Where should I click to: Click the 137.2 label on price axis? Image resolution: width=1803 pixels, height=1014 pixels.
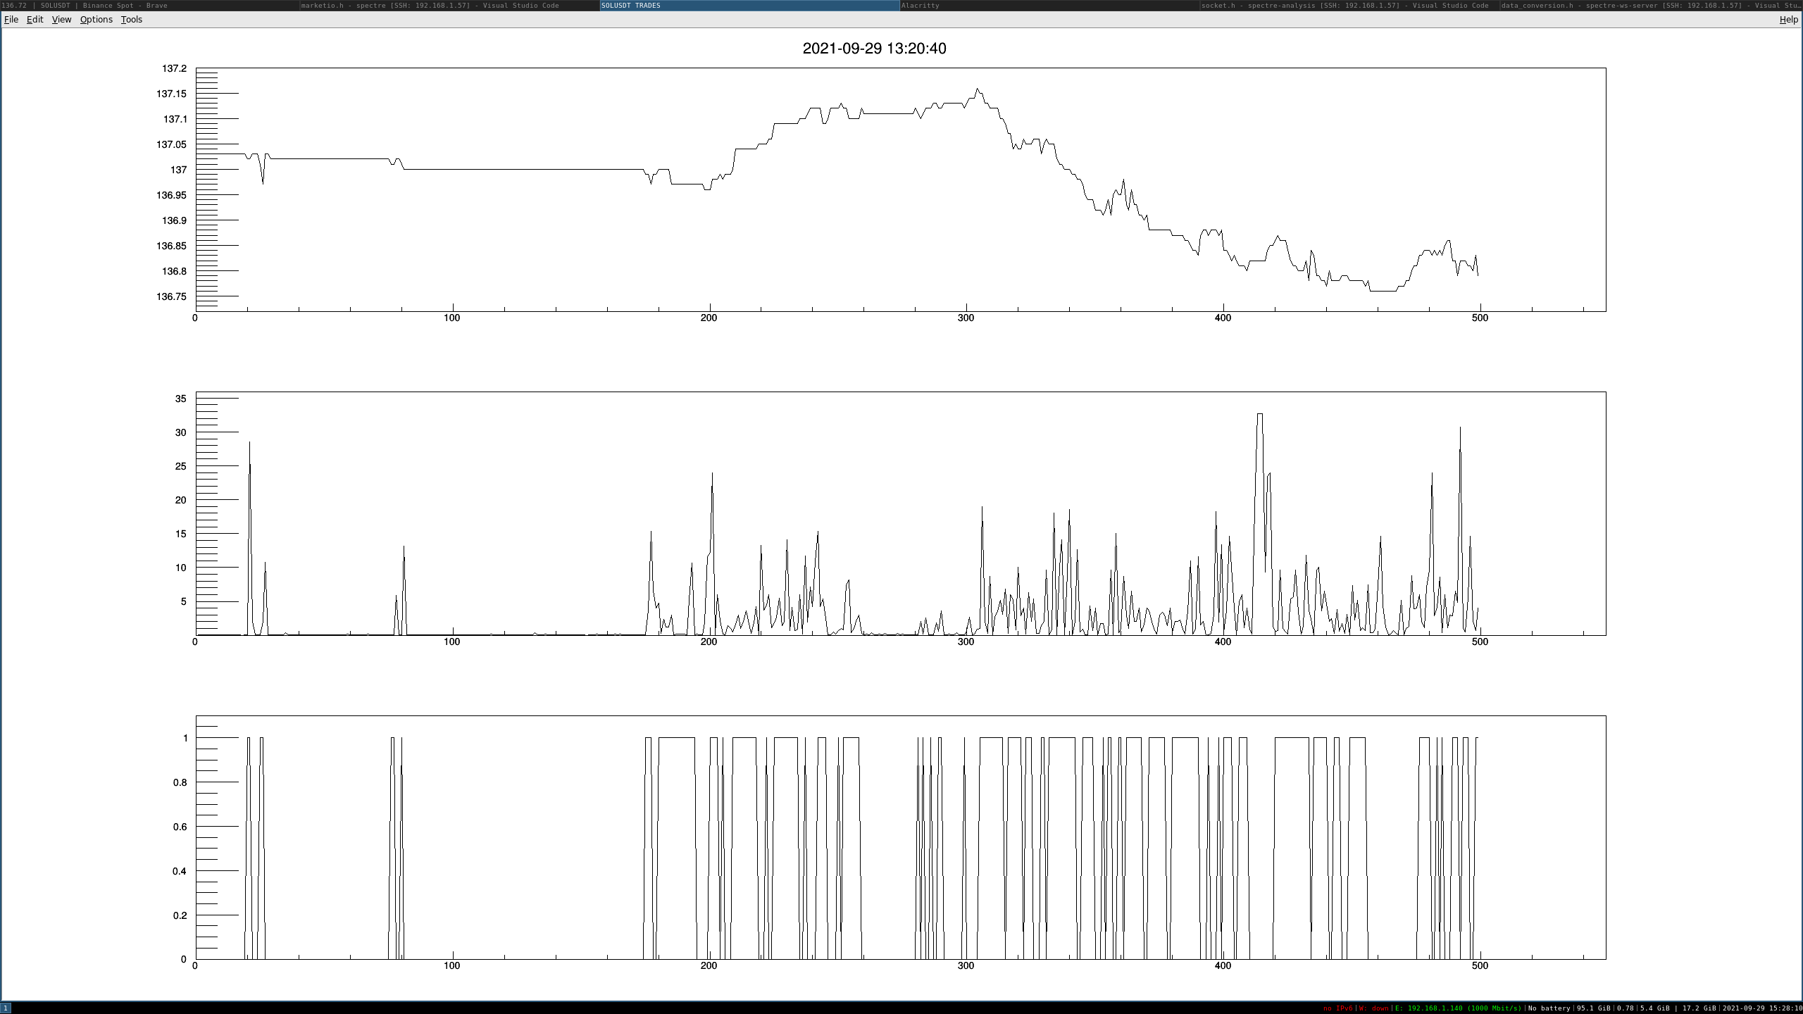pos(175,68)
